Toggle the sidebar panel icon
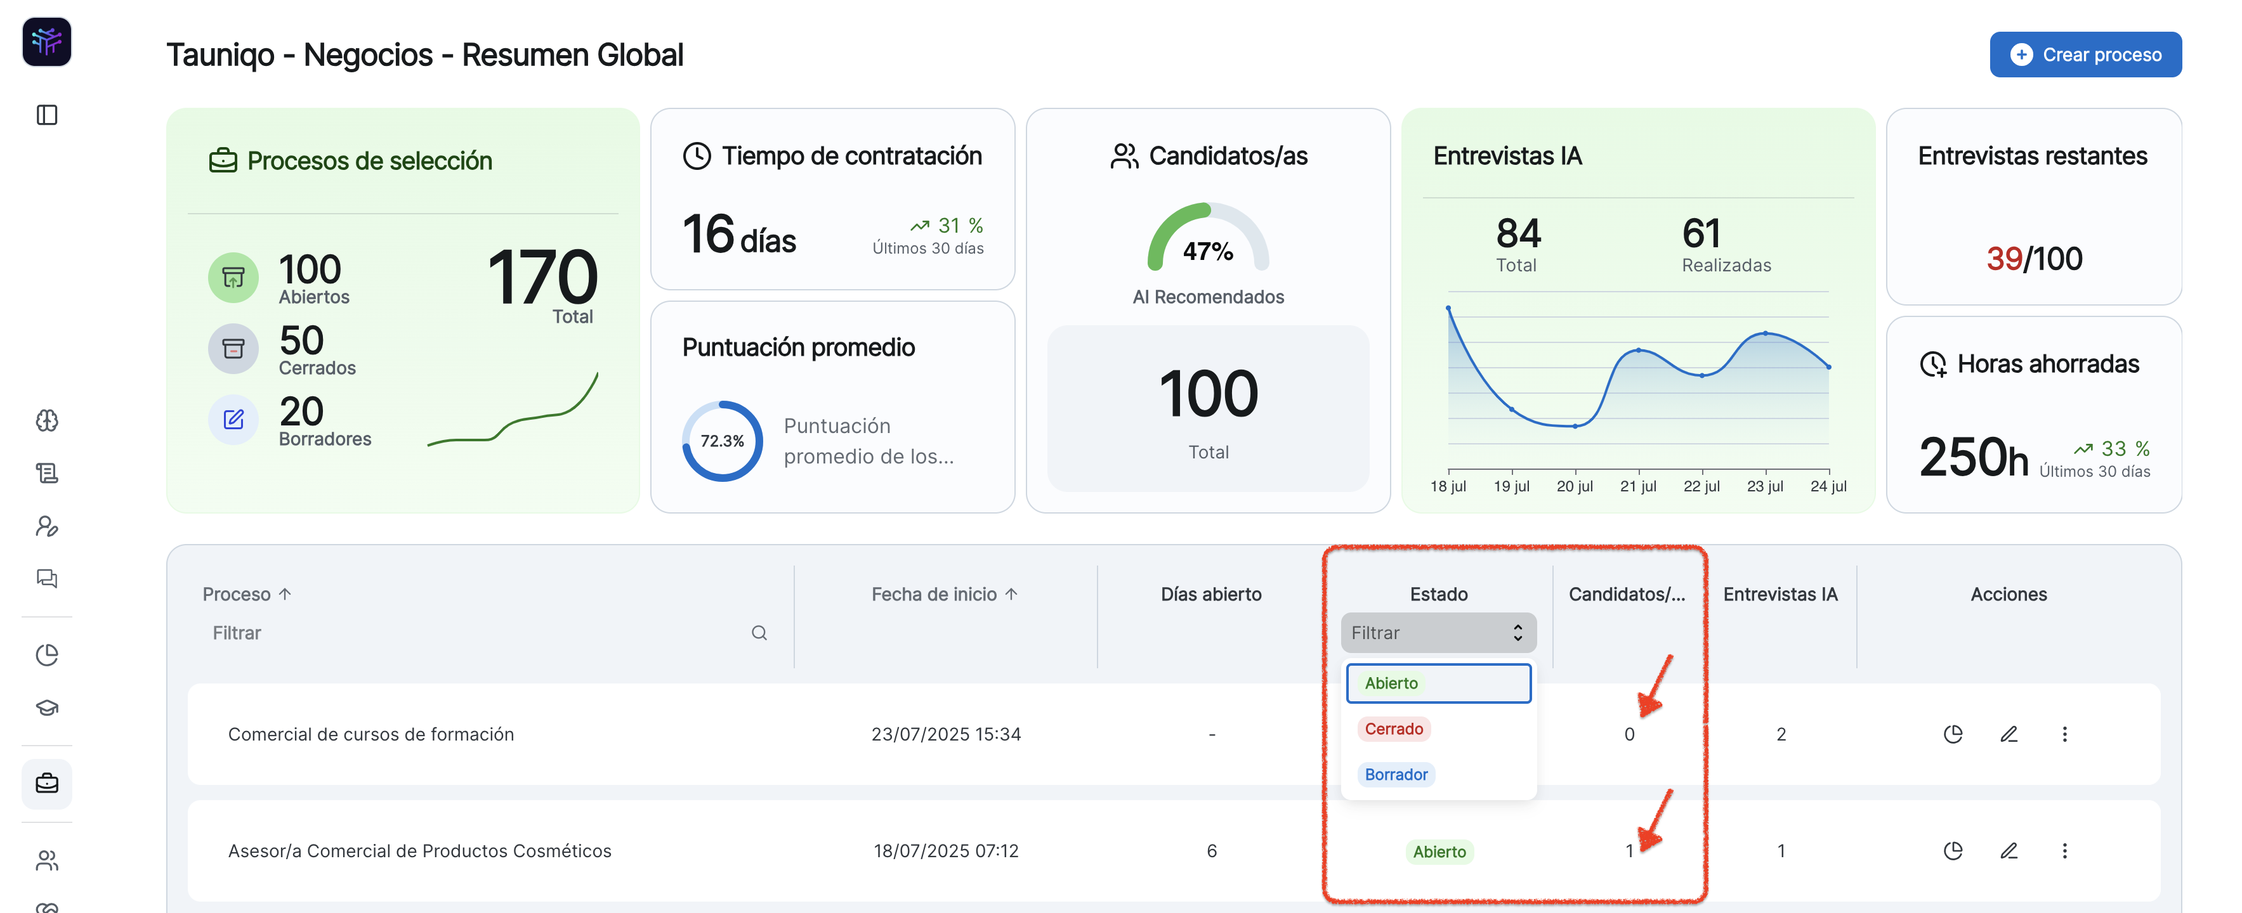Viewport: 2242px width, 913px height. [47, 115]
